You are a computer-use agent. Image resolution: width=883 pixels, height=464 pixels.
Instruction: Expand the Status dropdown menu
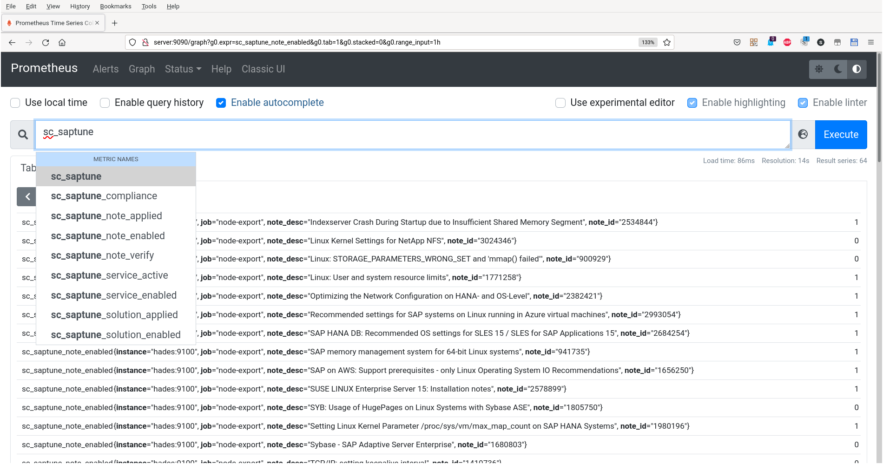(x=183, y=69)
